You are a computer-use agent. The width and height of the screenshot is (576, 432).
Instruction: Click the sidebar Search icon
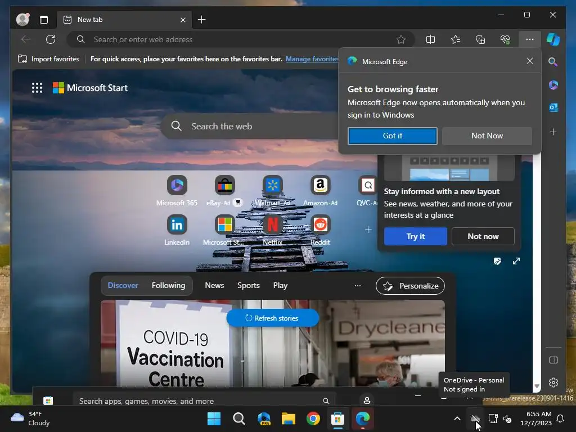[x=553, y=62]
